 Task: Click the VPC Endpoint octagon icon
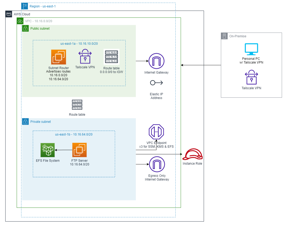156,132
